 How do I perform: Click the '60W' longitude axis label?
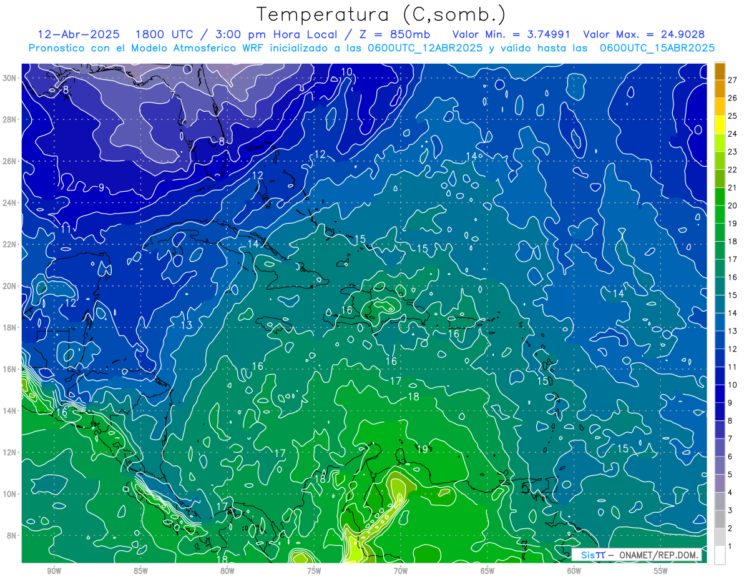pos(574,571)
